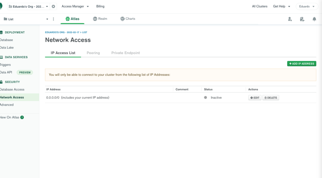Click the MongoDB leaf logo

[1, 6]
